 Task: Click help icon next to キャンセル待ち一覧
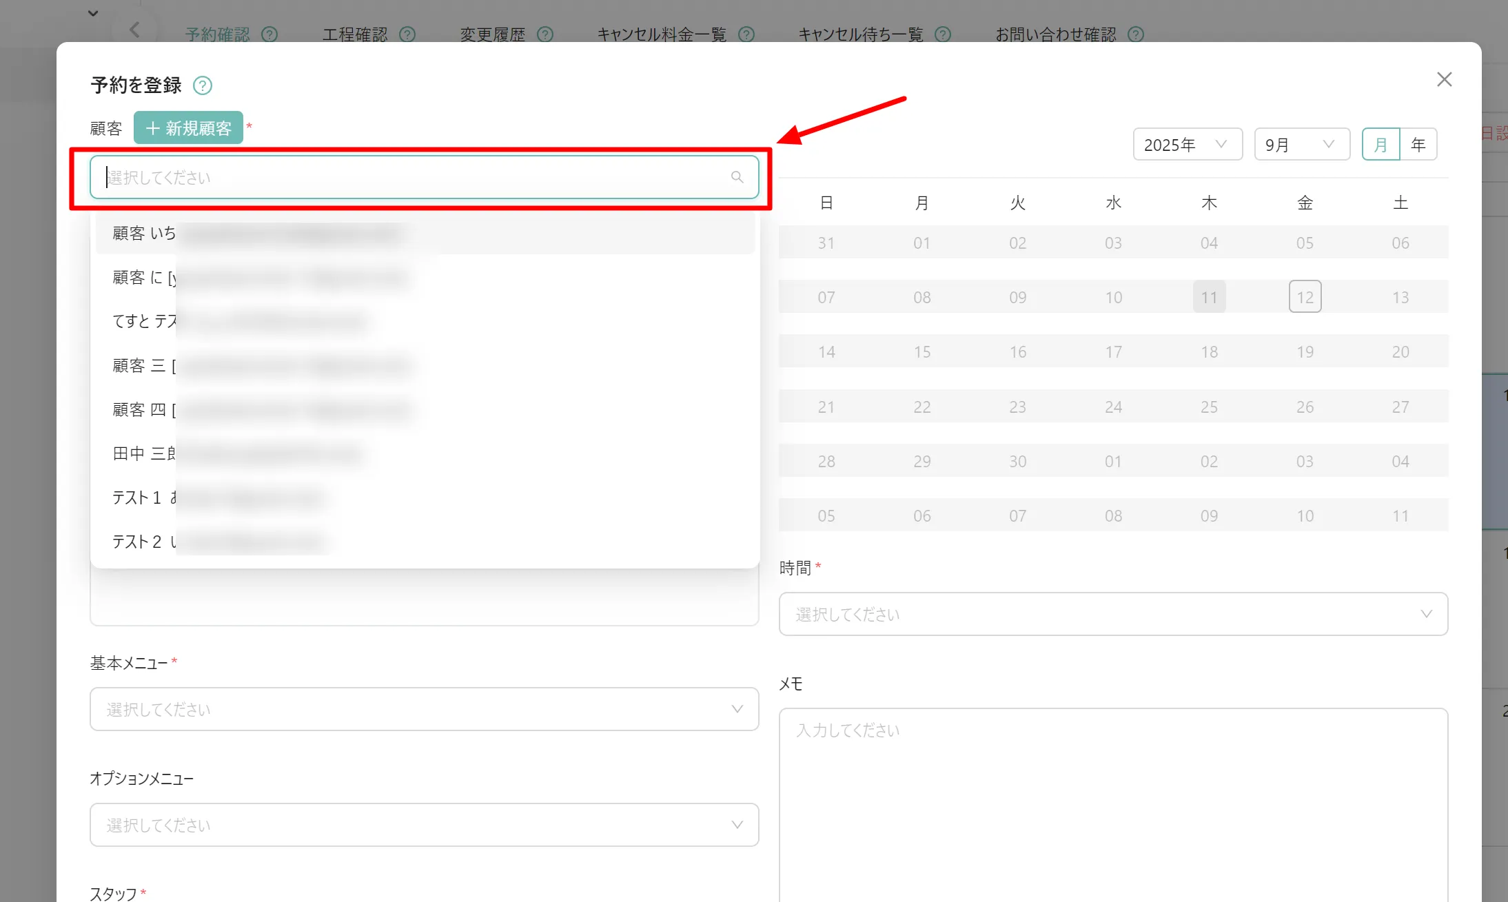943,34
